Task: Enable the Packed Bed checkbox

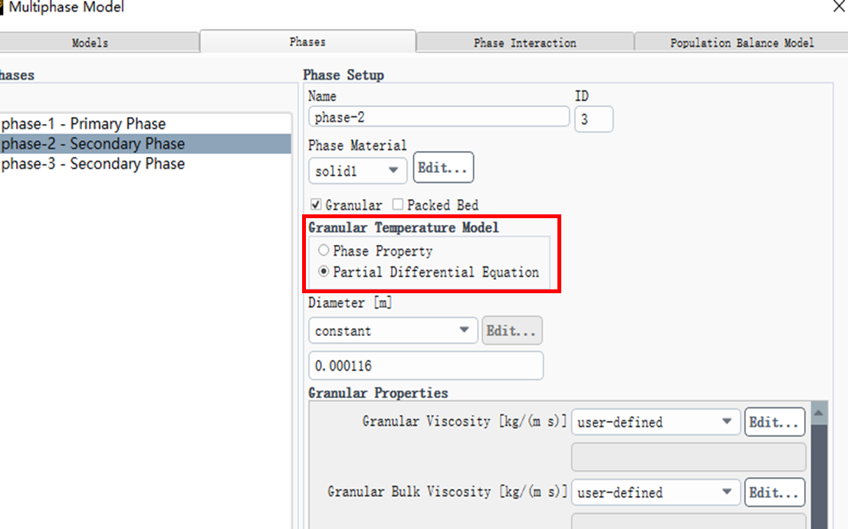Action: [x=398, y=205]
